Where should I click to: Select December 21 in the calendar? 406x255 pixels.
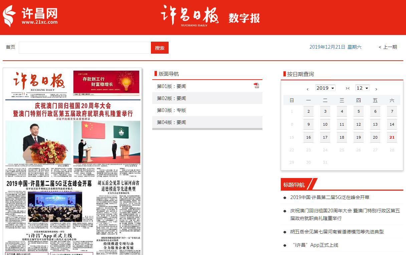pos(392,137)
